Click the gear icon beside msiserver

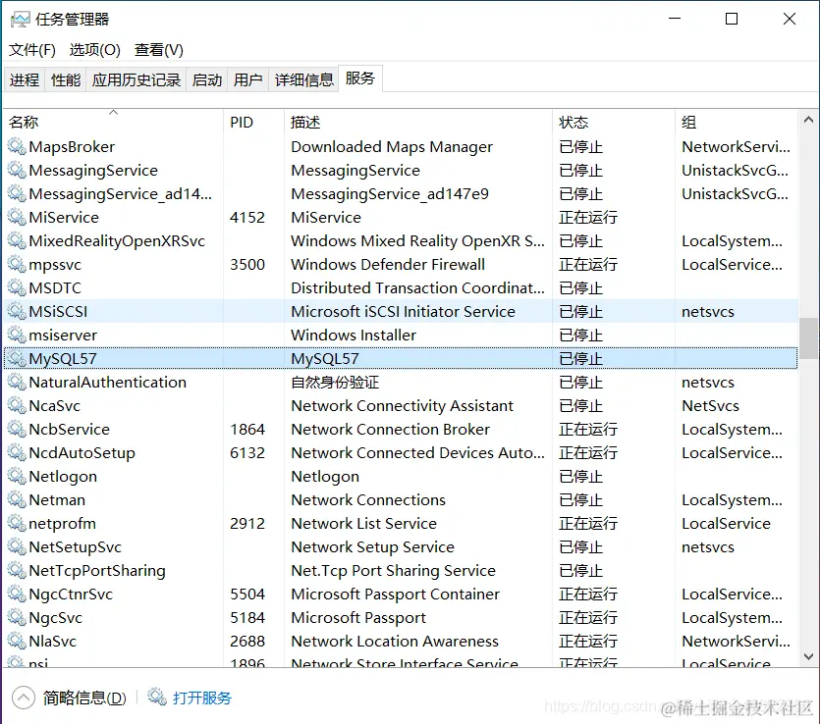tap(17, 335)
